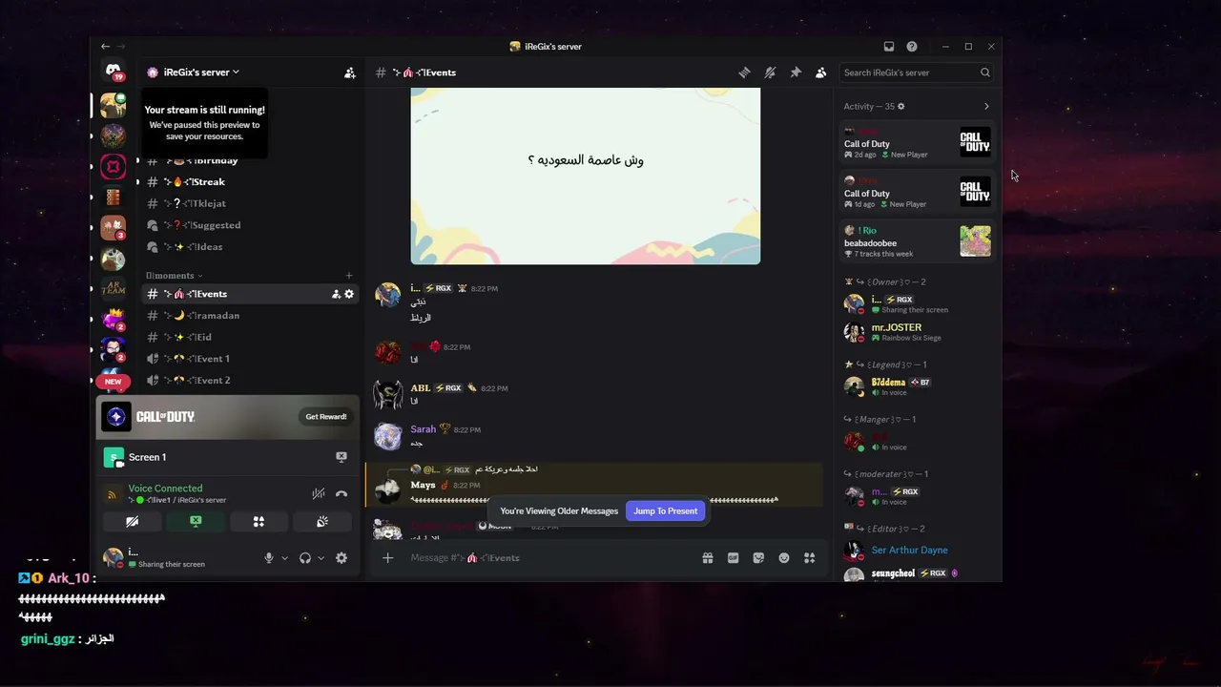Open Events channel edit gear icon
The image size is (1221, 687).
349,294
